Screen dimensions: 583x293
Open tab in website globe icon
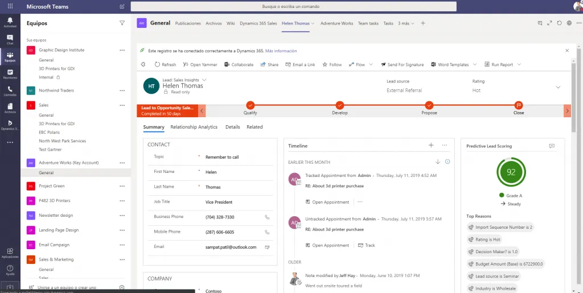point(569,23)
